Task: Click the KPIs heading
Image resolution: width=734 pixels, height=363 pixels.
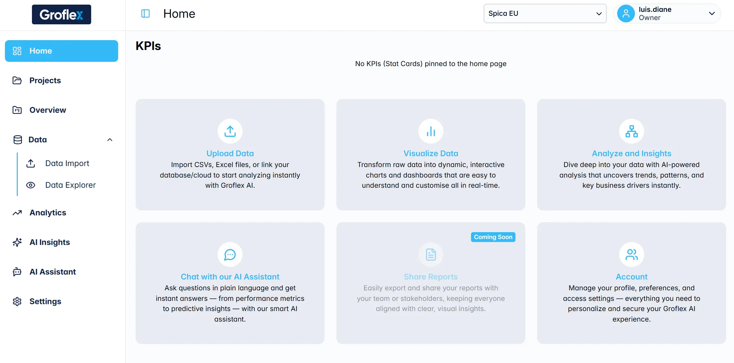Action: [x=148, y=46]
